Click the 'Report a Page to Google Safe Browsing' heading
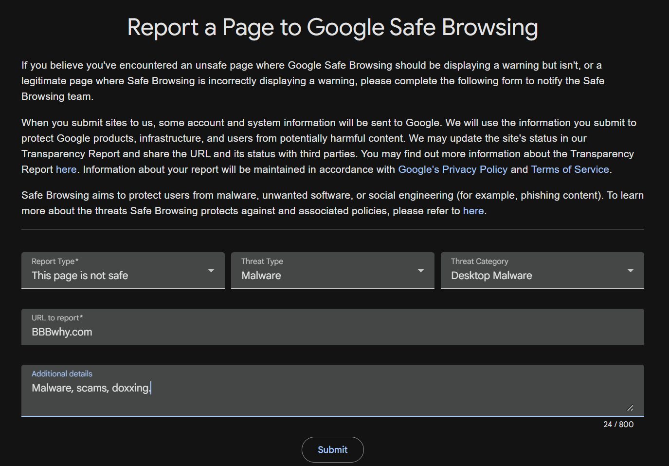 click(333, 27)
